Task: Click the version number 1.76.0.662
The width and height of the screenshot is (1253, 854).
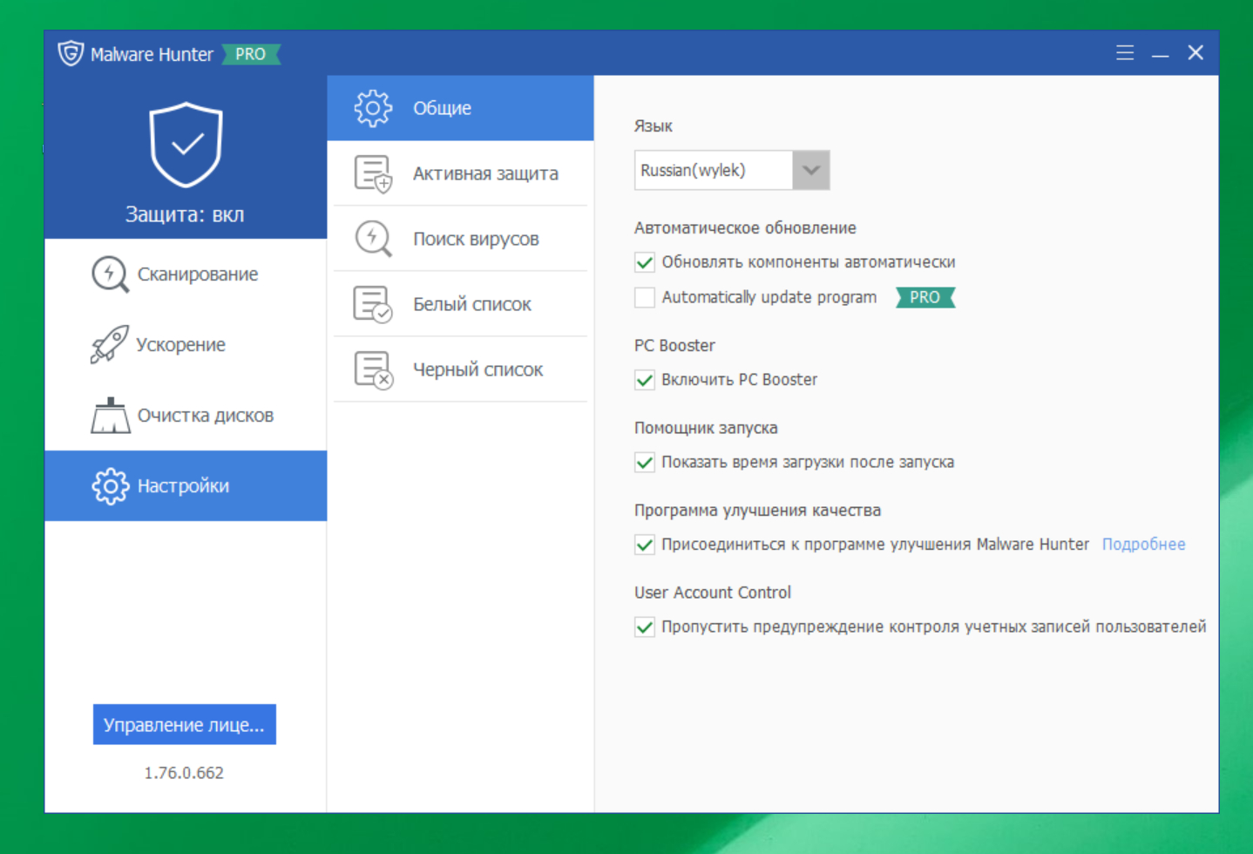Action: click(184, 773)
